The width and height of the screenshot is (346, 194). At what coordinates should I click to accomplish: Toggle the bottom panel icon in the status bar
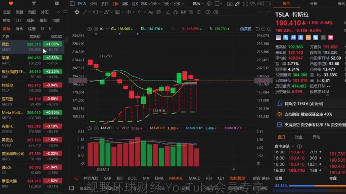tap(72, 188)
